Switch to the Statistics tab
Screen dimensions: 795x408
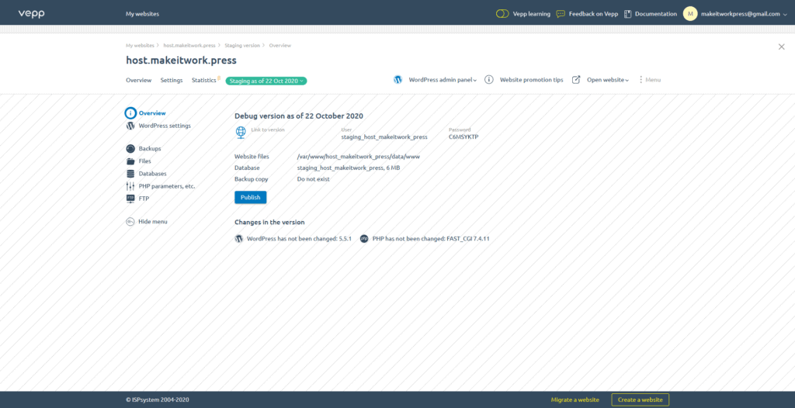pos(204,80)
